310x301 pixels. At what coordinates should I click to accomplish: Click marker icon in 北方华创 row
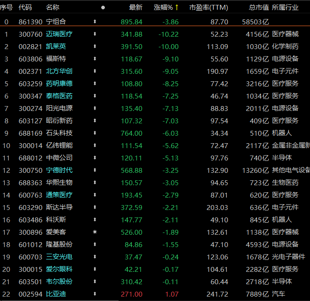click(x=95, y=71)
